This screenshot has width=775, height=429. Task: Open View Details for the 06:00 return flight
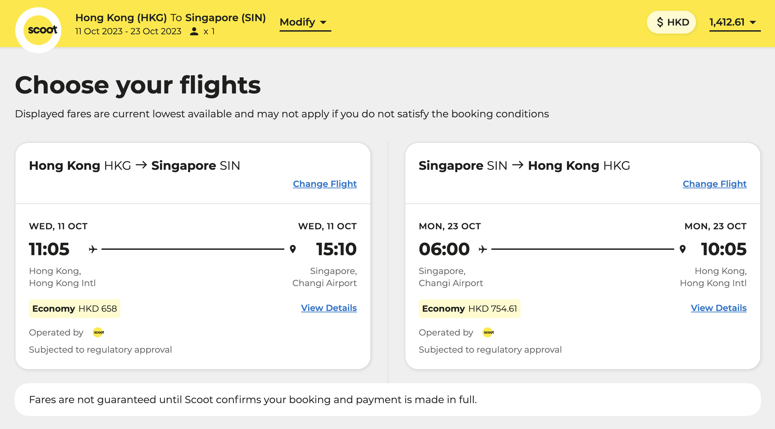[x=719, y=308]
